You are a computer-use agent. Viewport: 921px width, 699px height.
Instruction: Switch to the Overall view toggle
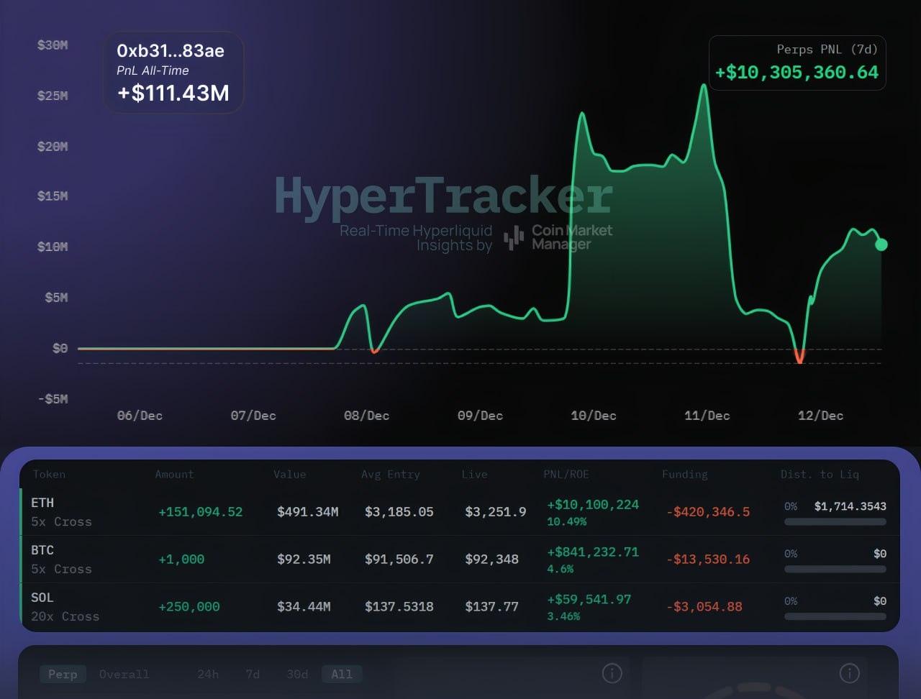[124, 674]
